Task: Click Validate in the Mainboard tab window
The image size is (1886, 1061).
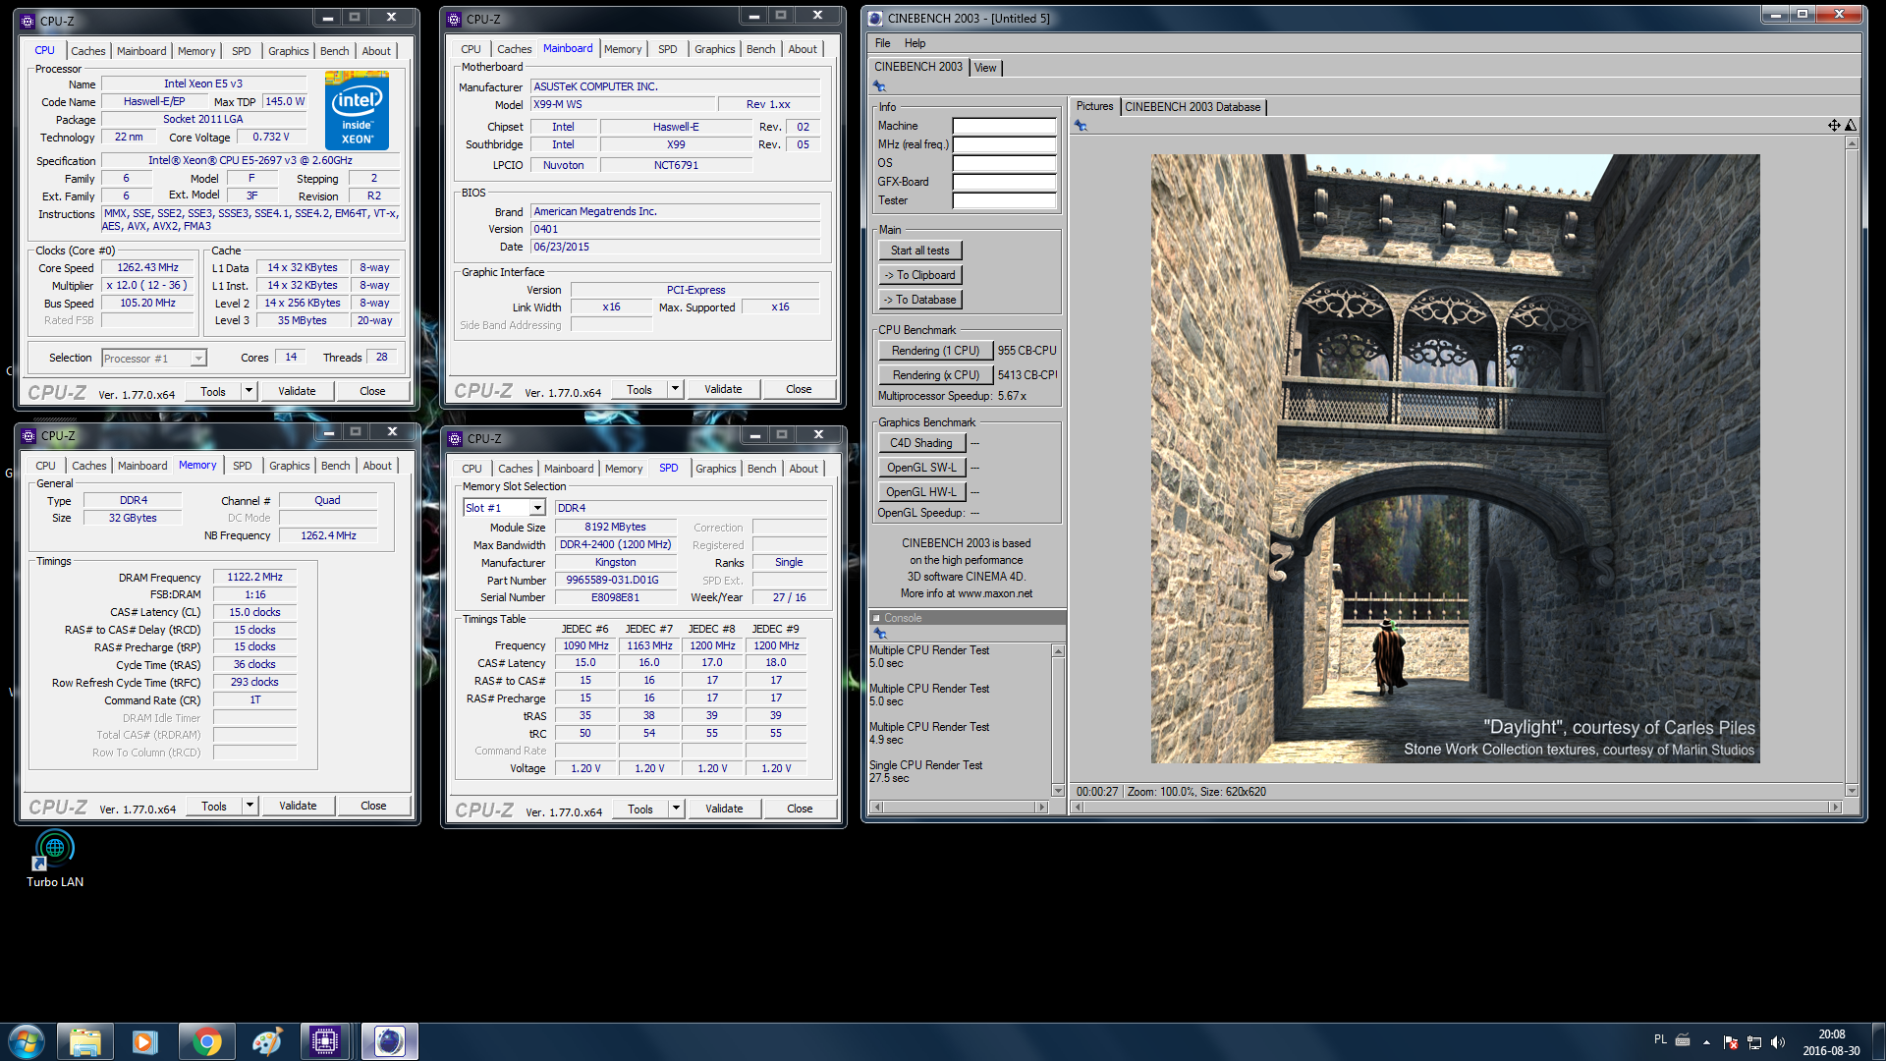Action: (723, 389)
